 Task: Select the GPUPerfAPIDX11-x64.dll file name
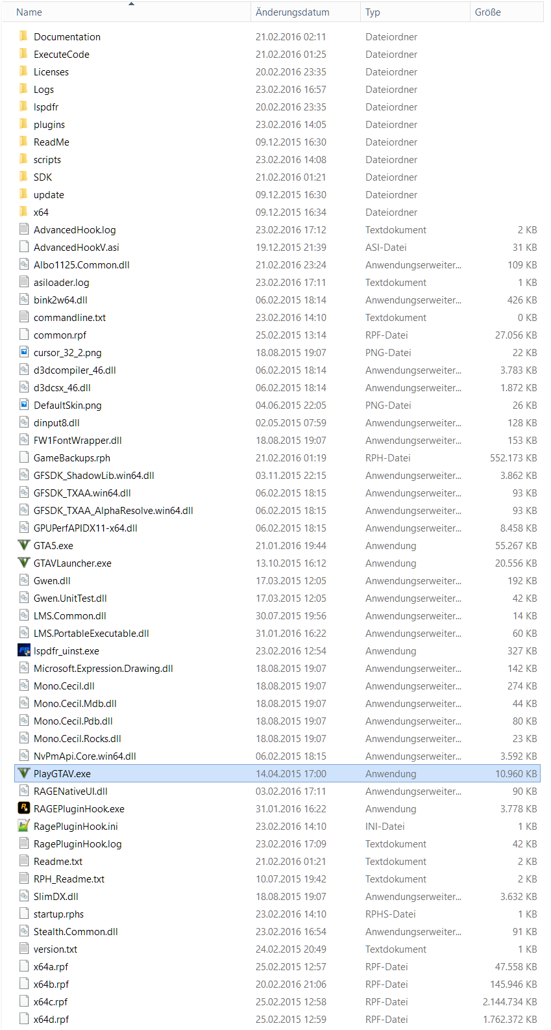86,528
